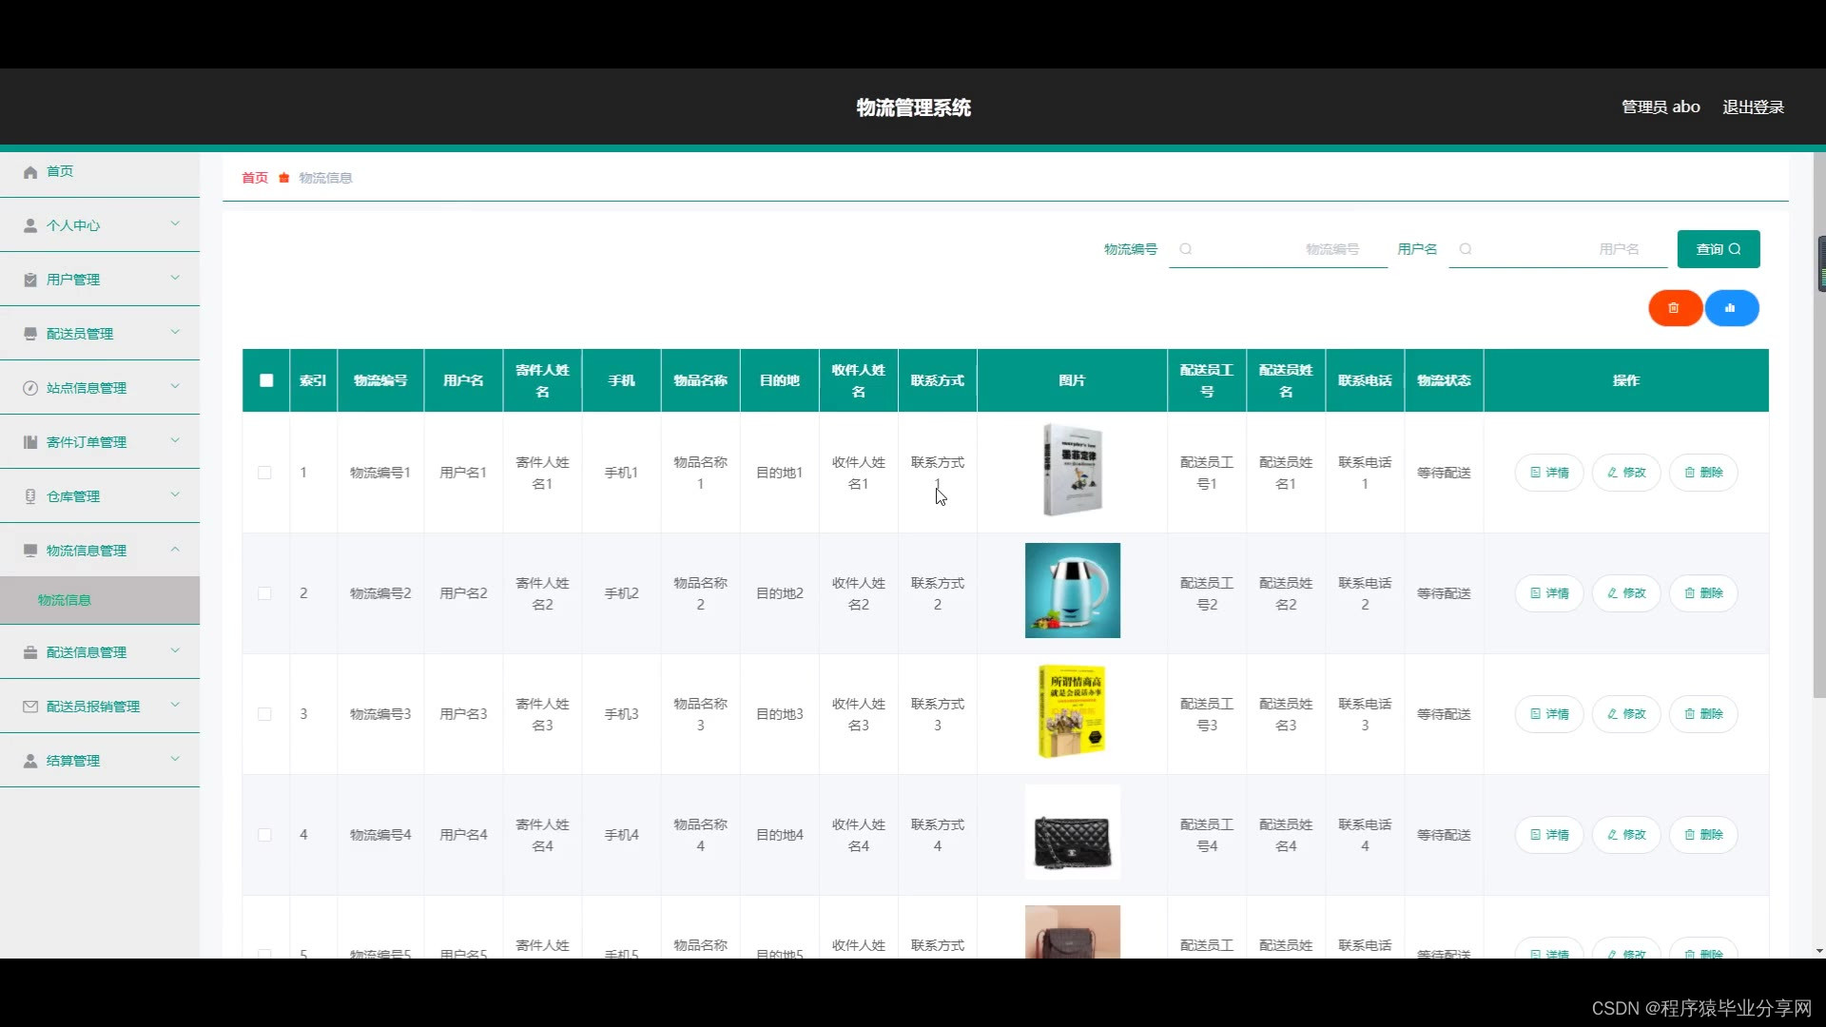Check the checkbox for row 1
Image resolution: width=1826 pixels, height=1027 pixels.
point(264,473)
